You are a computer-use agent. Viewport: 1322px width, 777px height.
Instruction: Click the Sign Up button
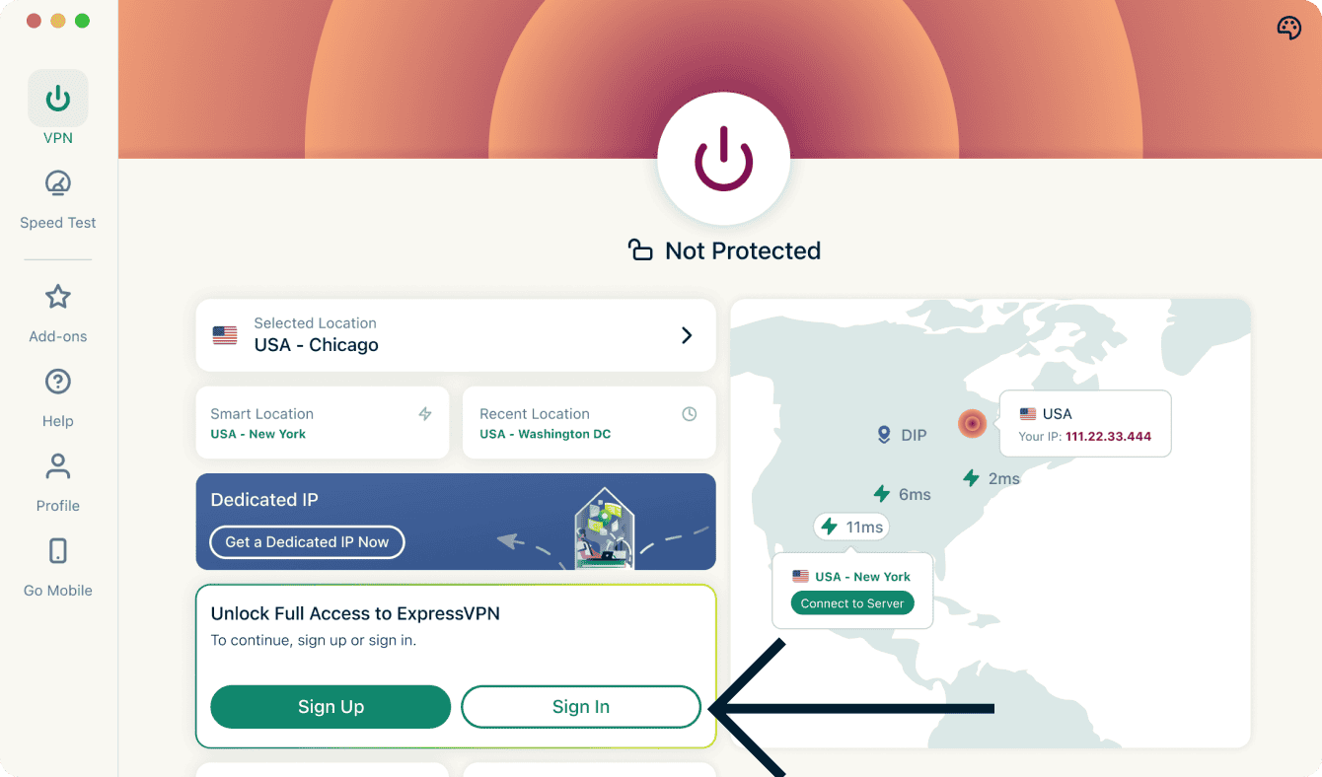[x=330, y=707]
